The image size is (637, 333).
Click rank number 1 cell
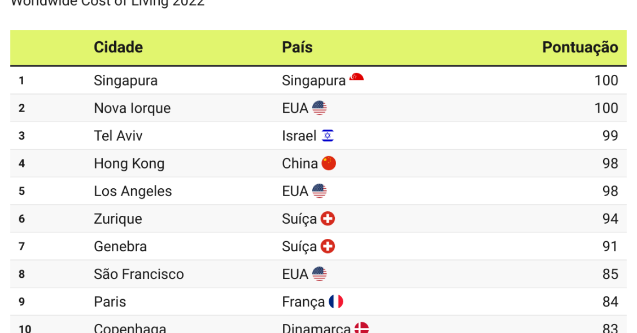[21, 81]
